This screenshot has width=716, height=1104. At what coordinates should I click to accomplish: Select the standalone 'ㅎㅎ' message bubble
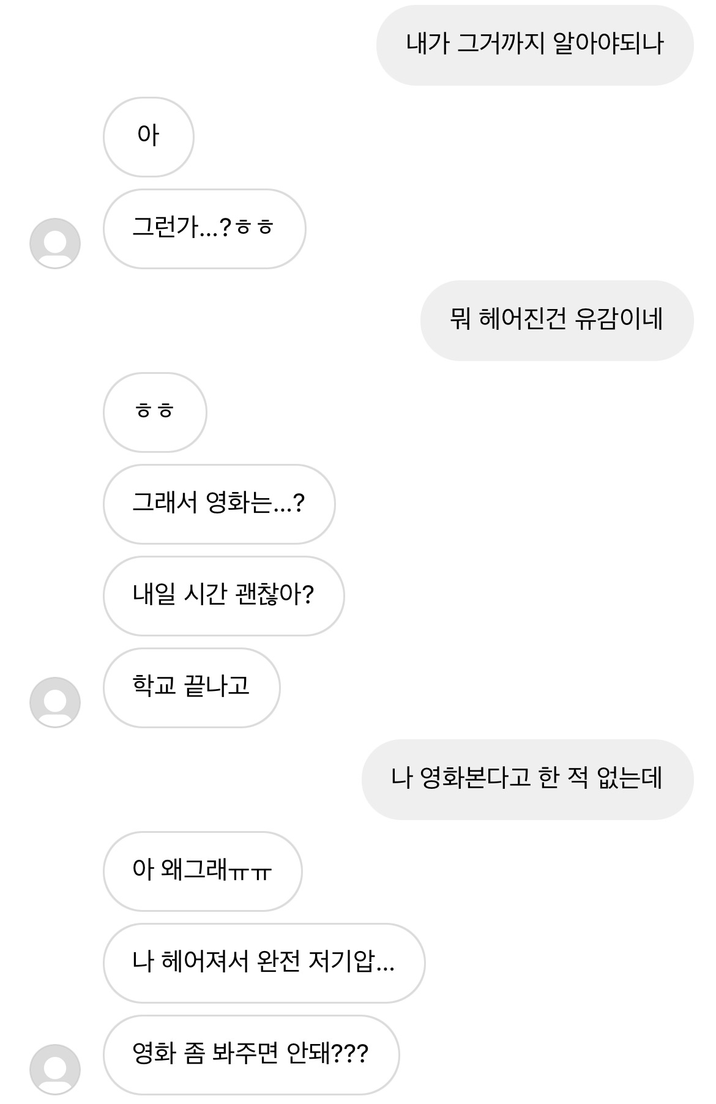point(154,412)
